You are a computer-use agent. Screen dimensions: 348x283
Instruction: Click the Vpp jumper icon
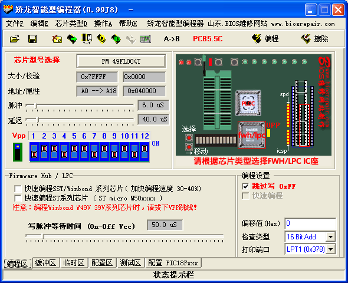(x=18, y=152)
